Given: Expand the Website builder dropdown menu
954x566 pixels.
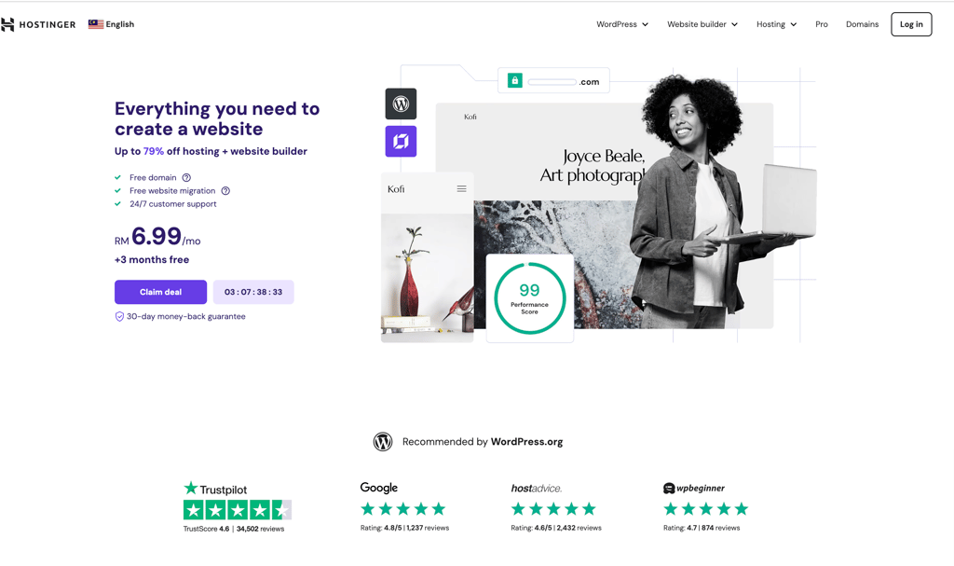Looking at the screenshot, I should [702, 24].
